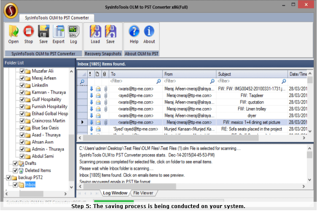Click search magnifier in Subject filter
The image size is (317, 211).
coord(284,81)
